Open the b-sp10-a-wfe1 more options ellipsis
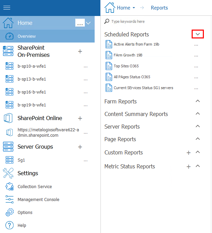The image size is (212, 233). coord(85,67)
